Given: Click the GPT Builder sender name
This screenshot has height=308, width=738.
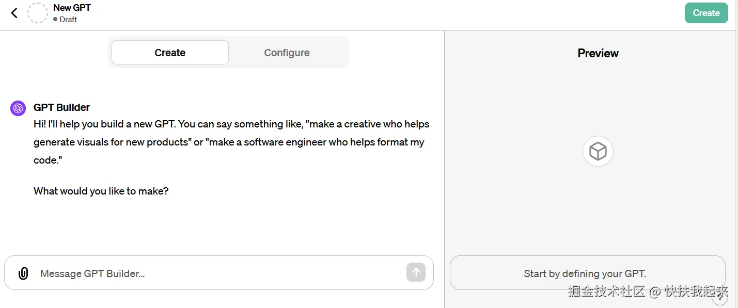Looking at the screenshot, I should 61,107.
